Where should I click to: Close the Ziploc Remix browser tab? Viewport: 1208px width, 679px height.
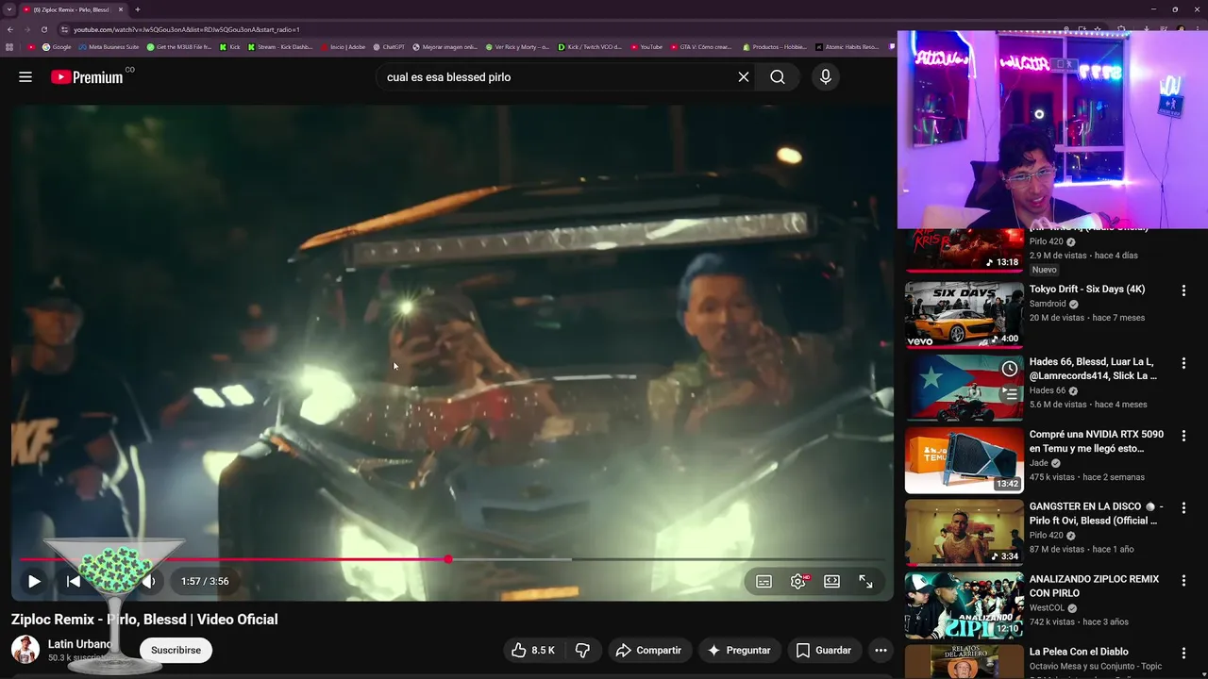click(121, 9)
